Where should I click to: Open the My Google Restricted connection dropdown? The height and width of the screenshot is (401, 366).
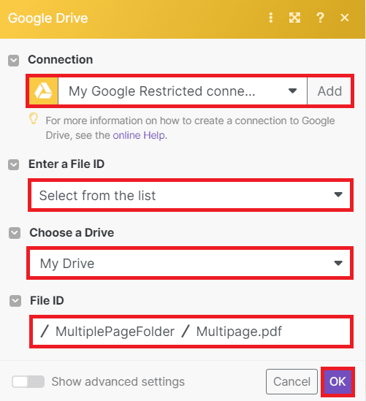183,91
